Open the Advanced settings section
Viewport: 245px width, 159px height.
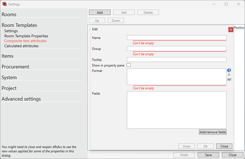tap(21, 99)
